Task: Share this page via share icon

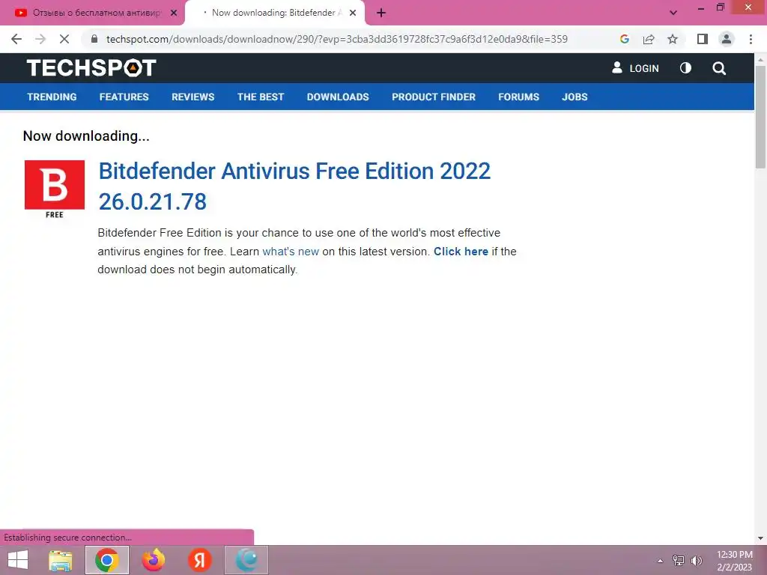Action: point(649,39)
